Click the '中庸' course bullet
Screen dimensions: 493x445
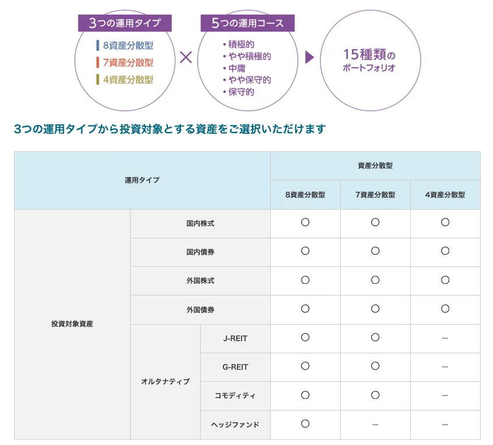234,68
